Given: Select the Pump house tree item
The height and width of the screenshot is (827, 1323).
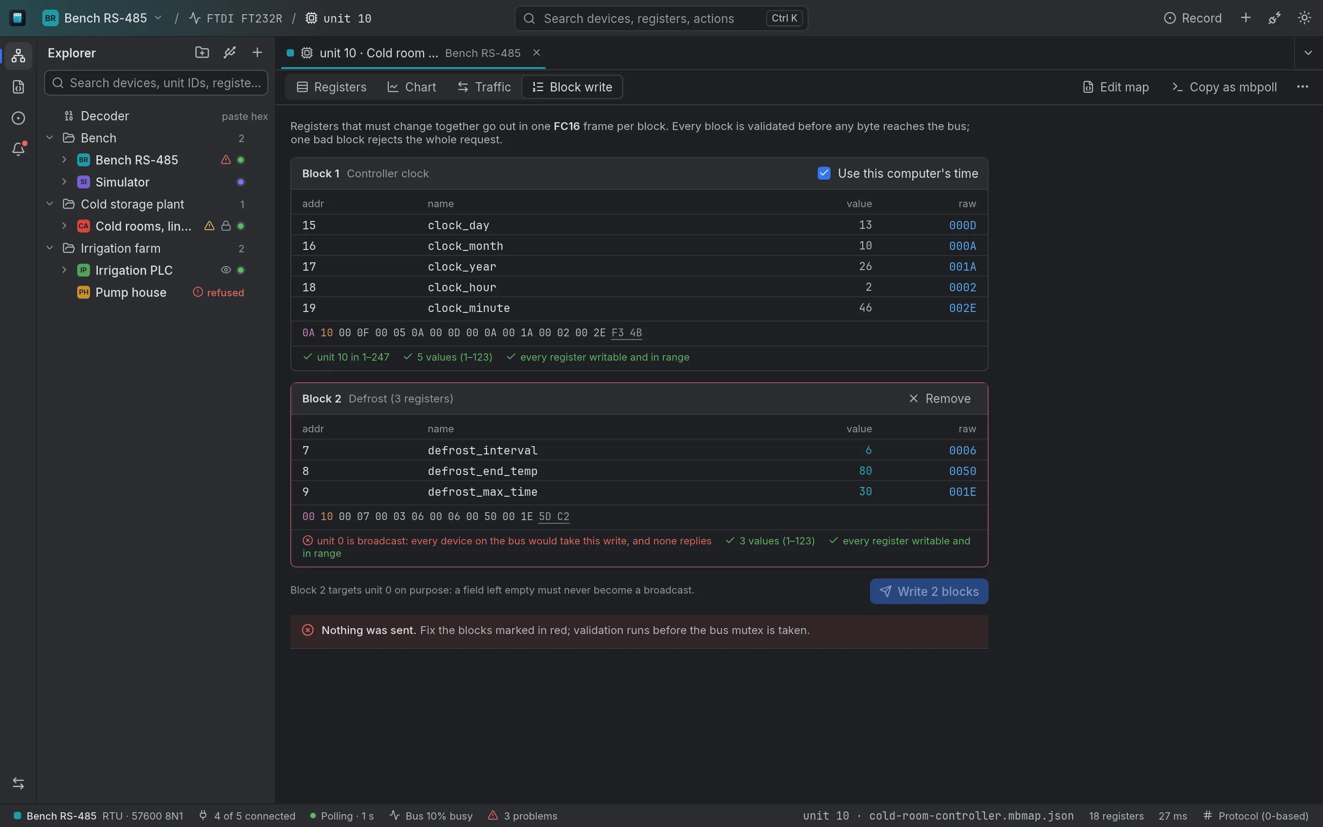Looking at the screenshot, I should pyautogui.click(x=156, y=292).
